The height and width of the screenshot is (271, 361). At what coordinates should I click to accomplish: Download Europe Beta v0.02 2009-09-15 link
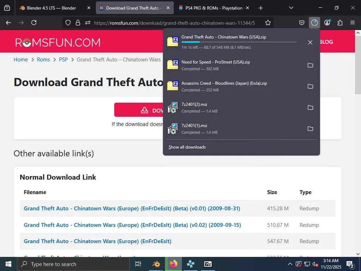(x=133, y=225)
